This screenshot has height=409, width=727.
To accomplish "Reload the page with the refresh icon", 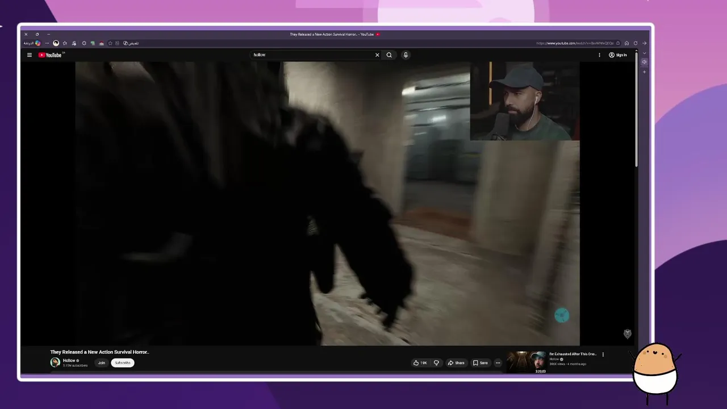I will [636, 43].
